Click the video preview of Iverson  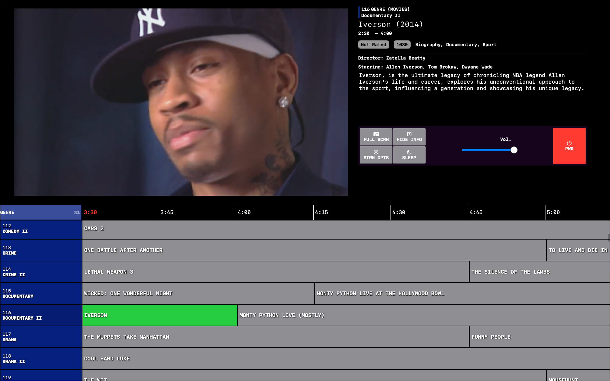[x=181, y=102]
